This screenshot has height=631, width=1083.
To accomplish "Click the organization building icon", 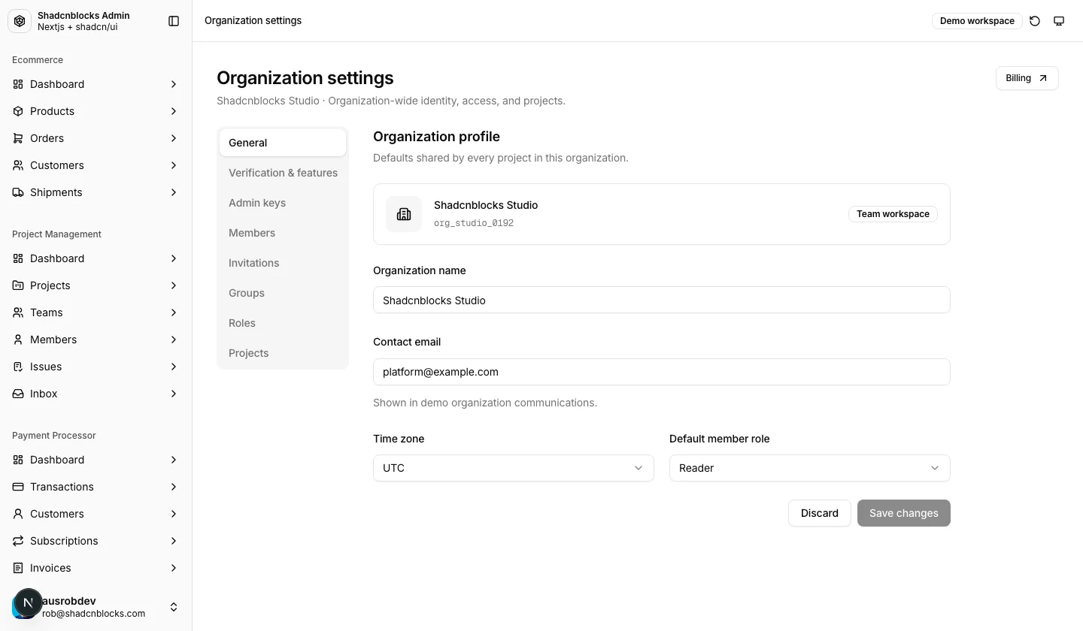I will pyautogui.click(x=404, y=214).
